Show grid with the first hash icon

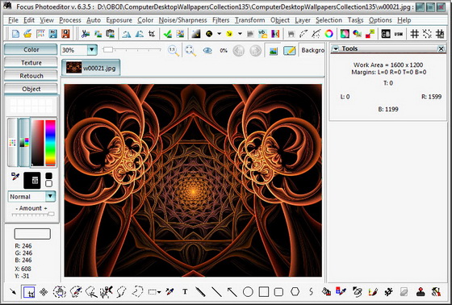(x=415, y=34)
